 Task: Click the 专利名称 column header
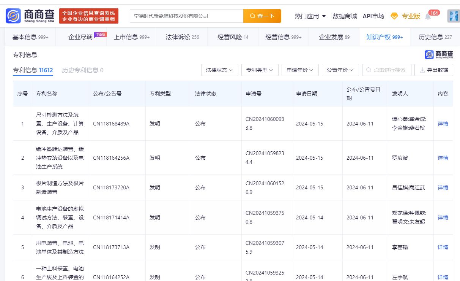coord(47,93)
